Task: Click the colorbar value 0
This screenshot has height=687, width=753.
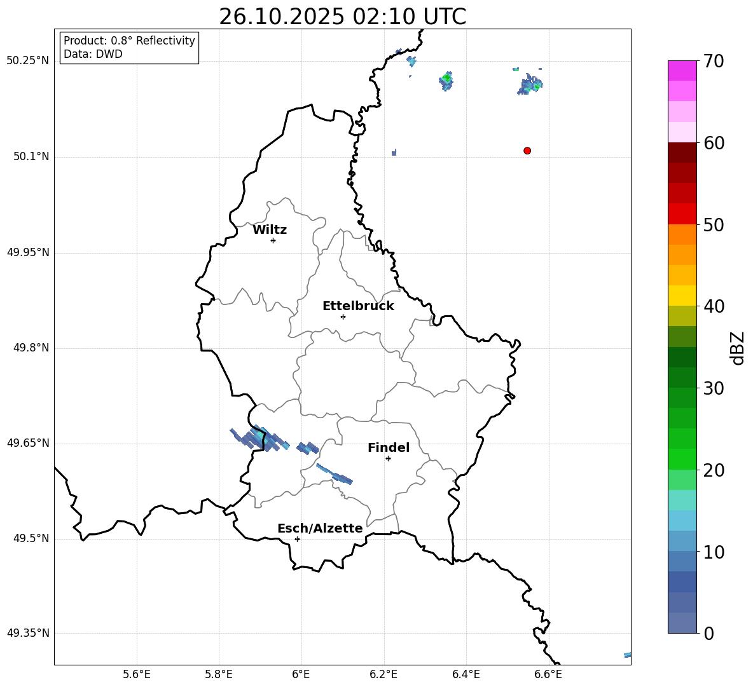Action: [x=708, y=633]
